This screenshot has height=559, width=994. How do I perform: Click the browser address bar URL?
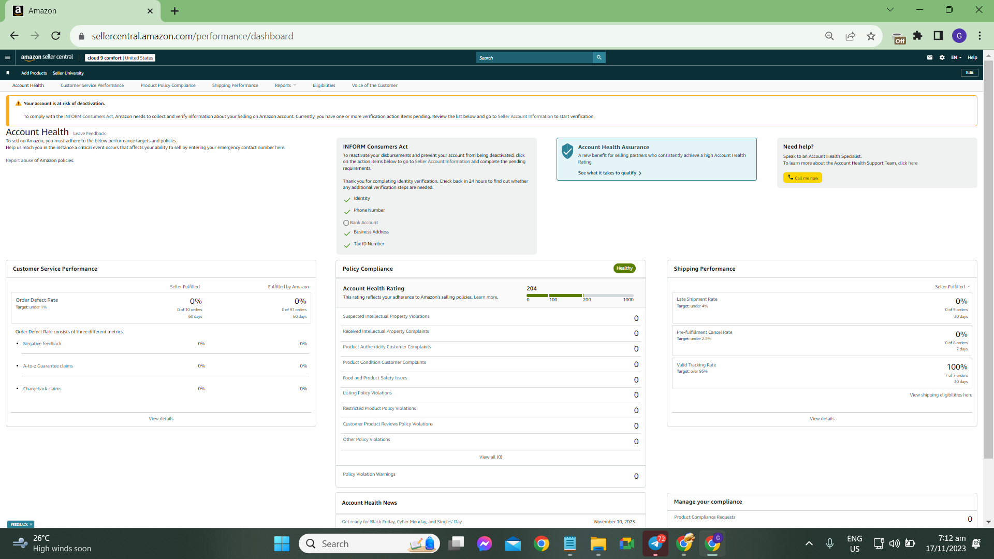(193, 36)
